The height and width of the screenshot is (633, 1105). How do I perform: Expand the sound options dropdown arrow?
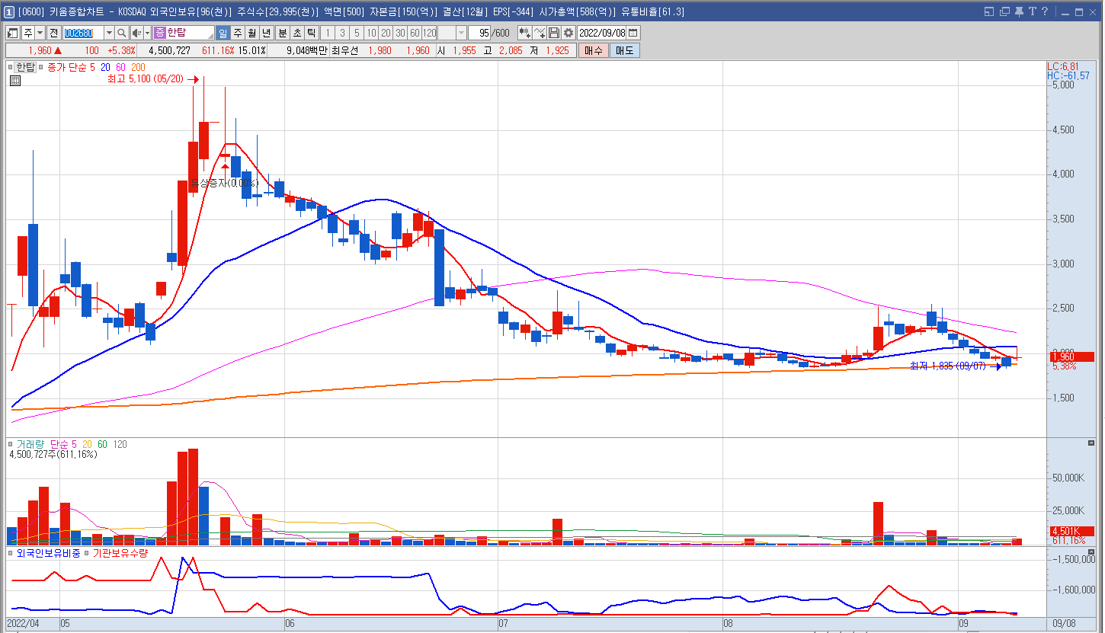147,33
